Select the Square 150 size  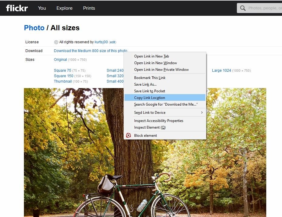64,76
